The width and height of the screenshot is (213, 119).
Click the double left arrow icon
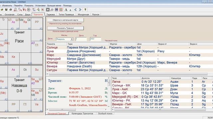point(76,10)
